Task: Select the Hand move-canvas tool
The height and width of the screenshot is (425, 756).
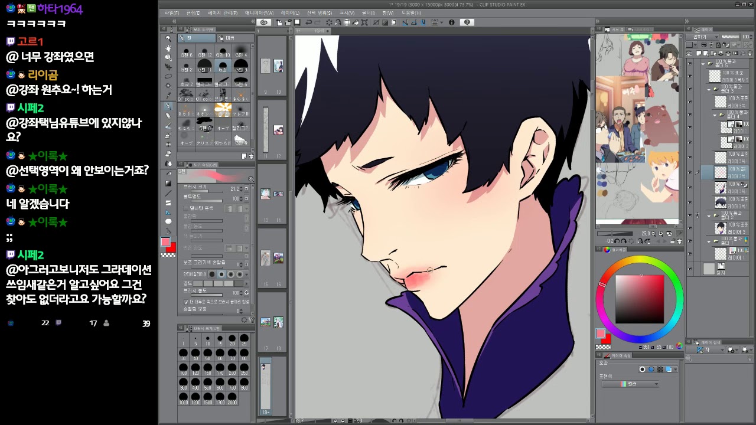Action: (168, 48)
